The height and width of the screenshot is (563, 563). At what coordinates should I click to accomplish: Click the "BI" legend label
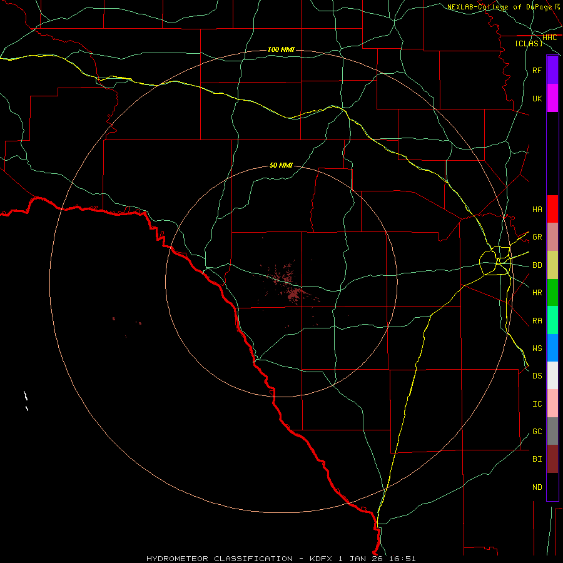[x=537, y=459]
